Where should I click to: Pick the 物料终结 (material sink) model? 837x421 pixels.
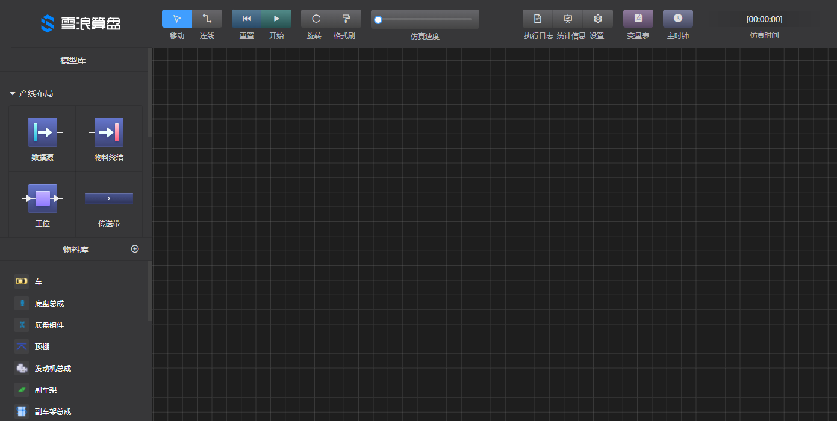coord(109,133)
